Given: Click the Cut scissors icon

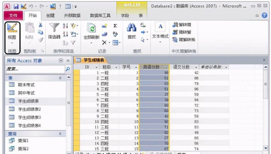Looking at the screenshot, I should tap(40, 25).
